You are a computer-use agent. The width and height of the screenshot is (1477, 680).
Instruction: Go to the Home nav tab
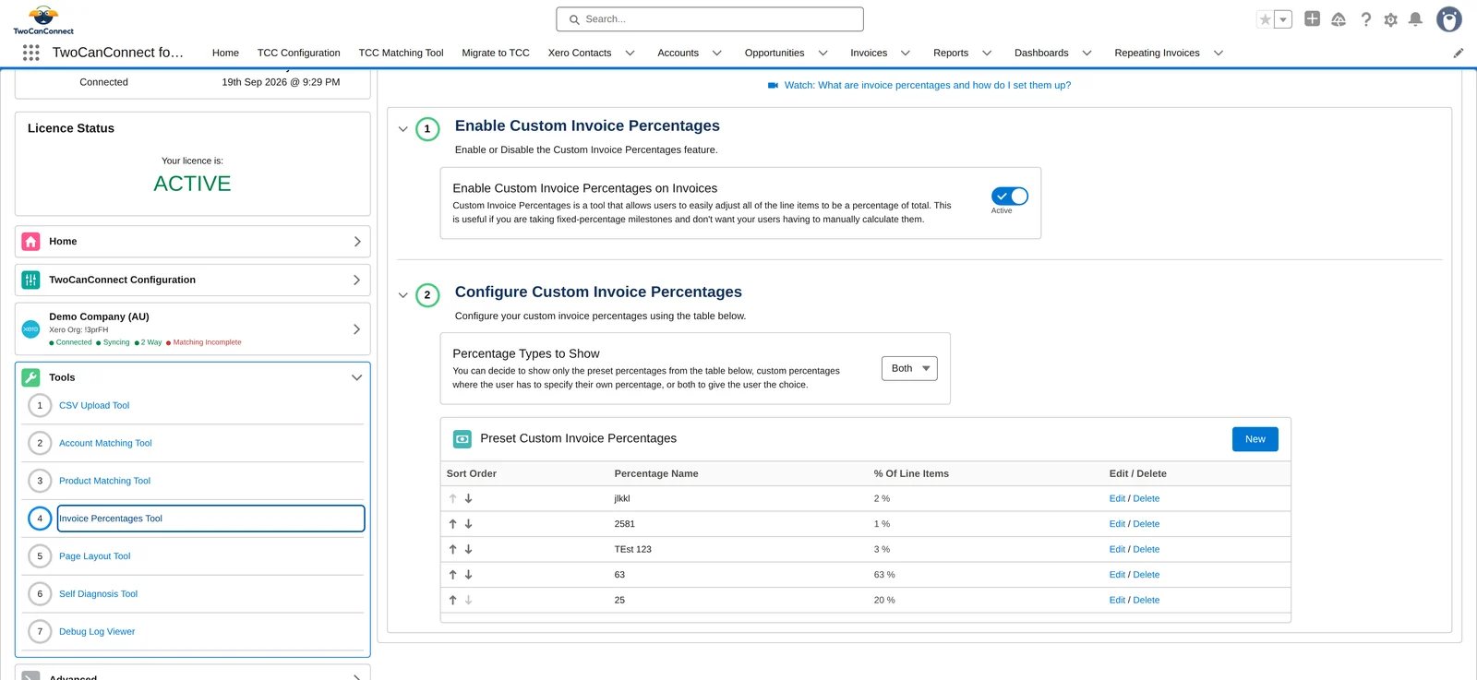pyautogui.click(x=225, y=53)
